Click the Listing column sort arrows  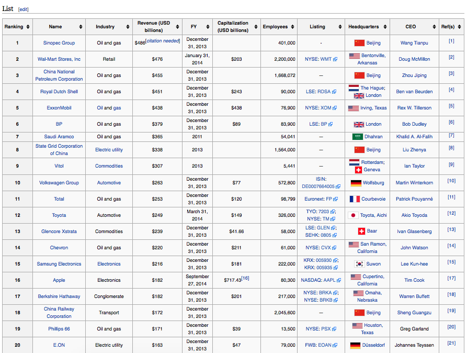[x=340, y=27]
